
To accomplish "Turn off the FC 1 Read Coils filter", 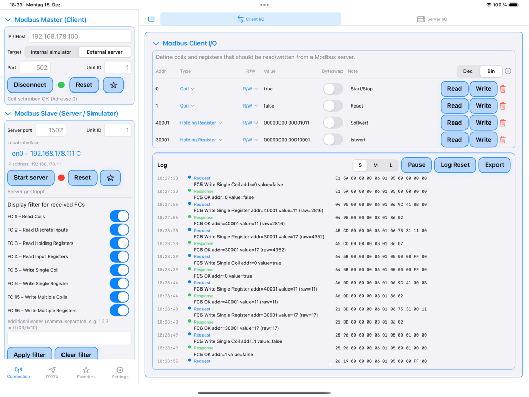I will pos(119,216).
